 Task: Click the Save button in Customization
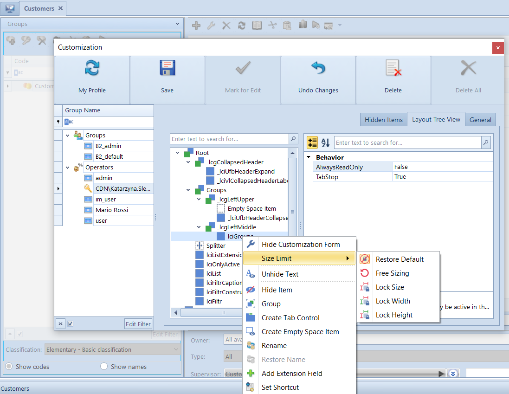click(x=167, y=80)
